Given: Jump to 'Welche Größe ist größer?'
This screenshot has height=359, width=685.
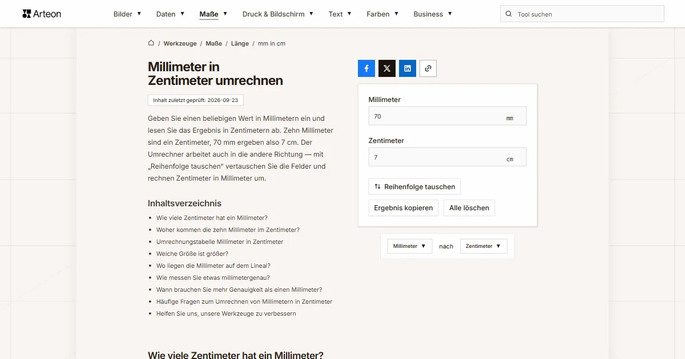Looking at the screenshot, I should tap(192, 254).
